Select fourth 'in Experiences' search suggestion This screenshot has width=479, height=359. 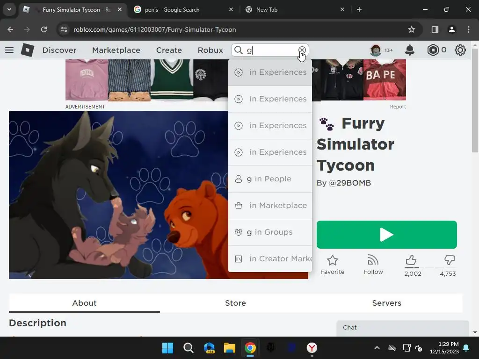tap(270, 152)
